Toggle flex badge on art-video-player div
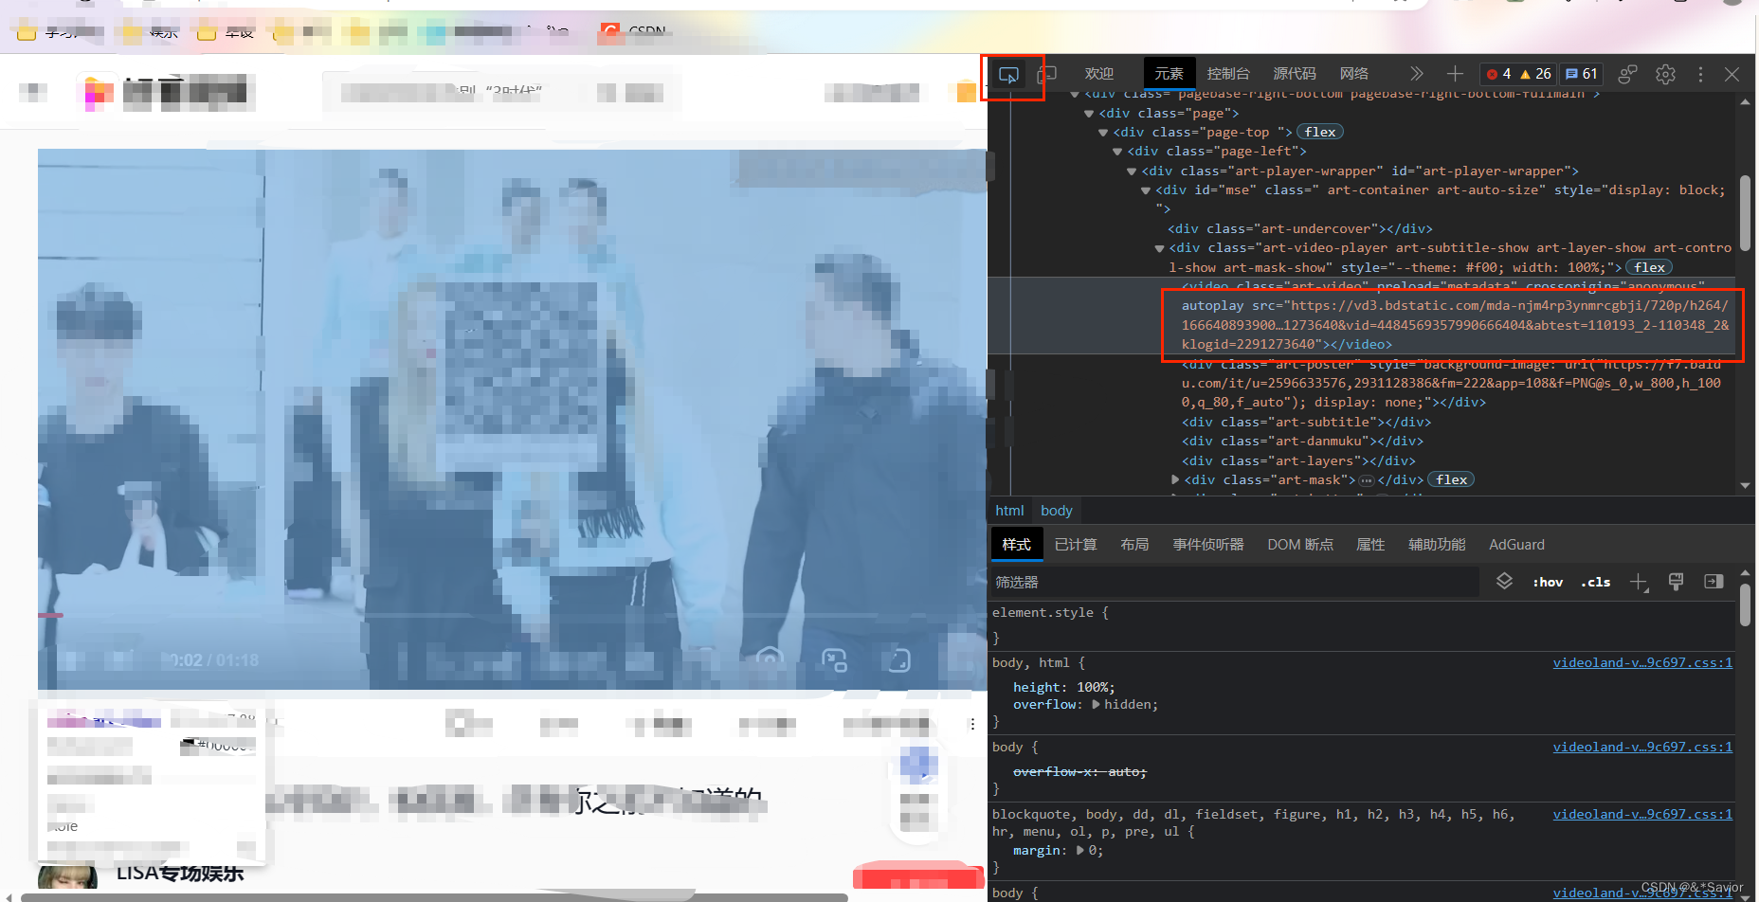This screenshot has height=902, width=1759. 1649,268
